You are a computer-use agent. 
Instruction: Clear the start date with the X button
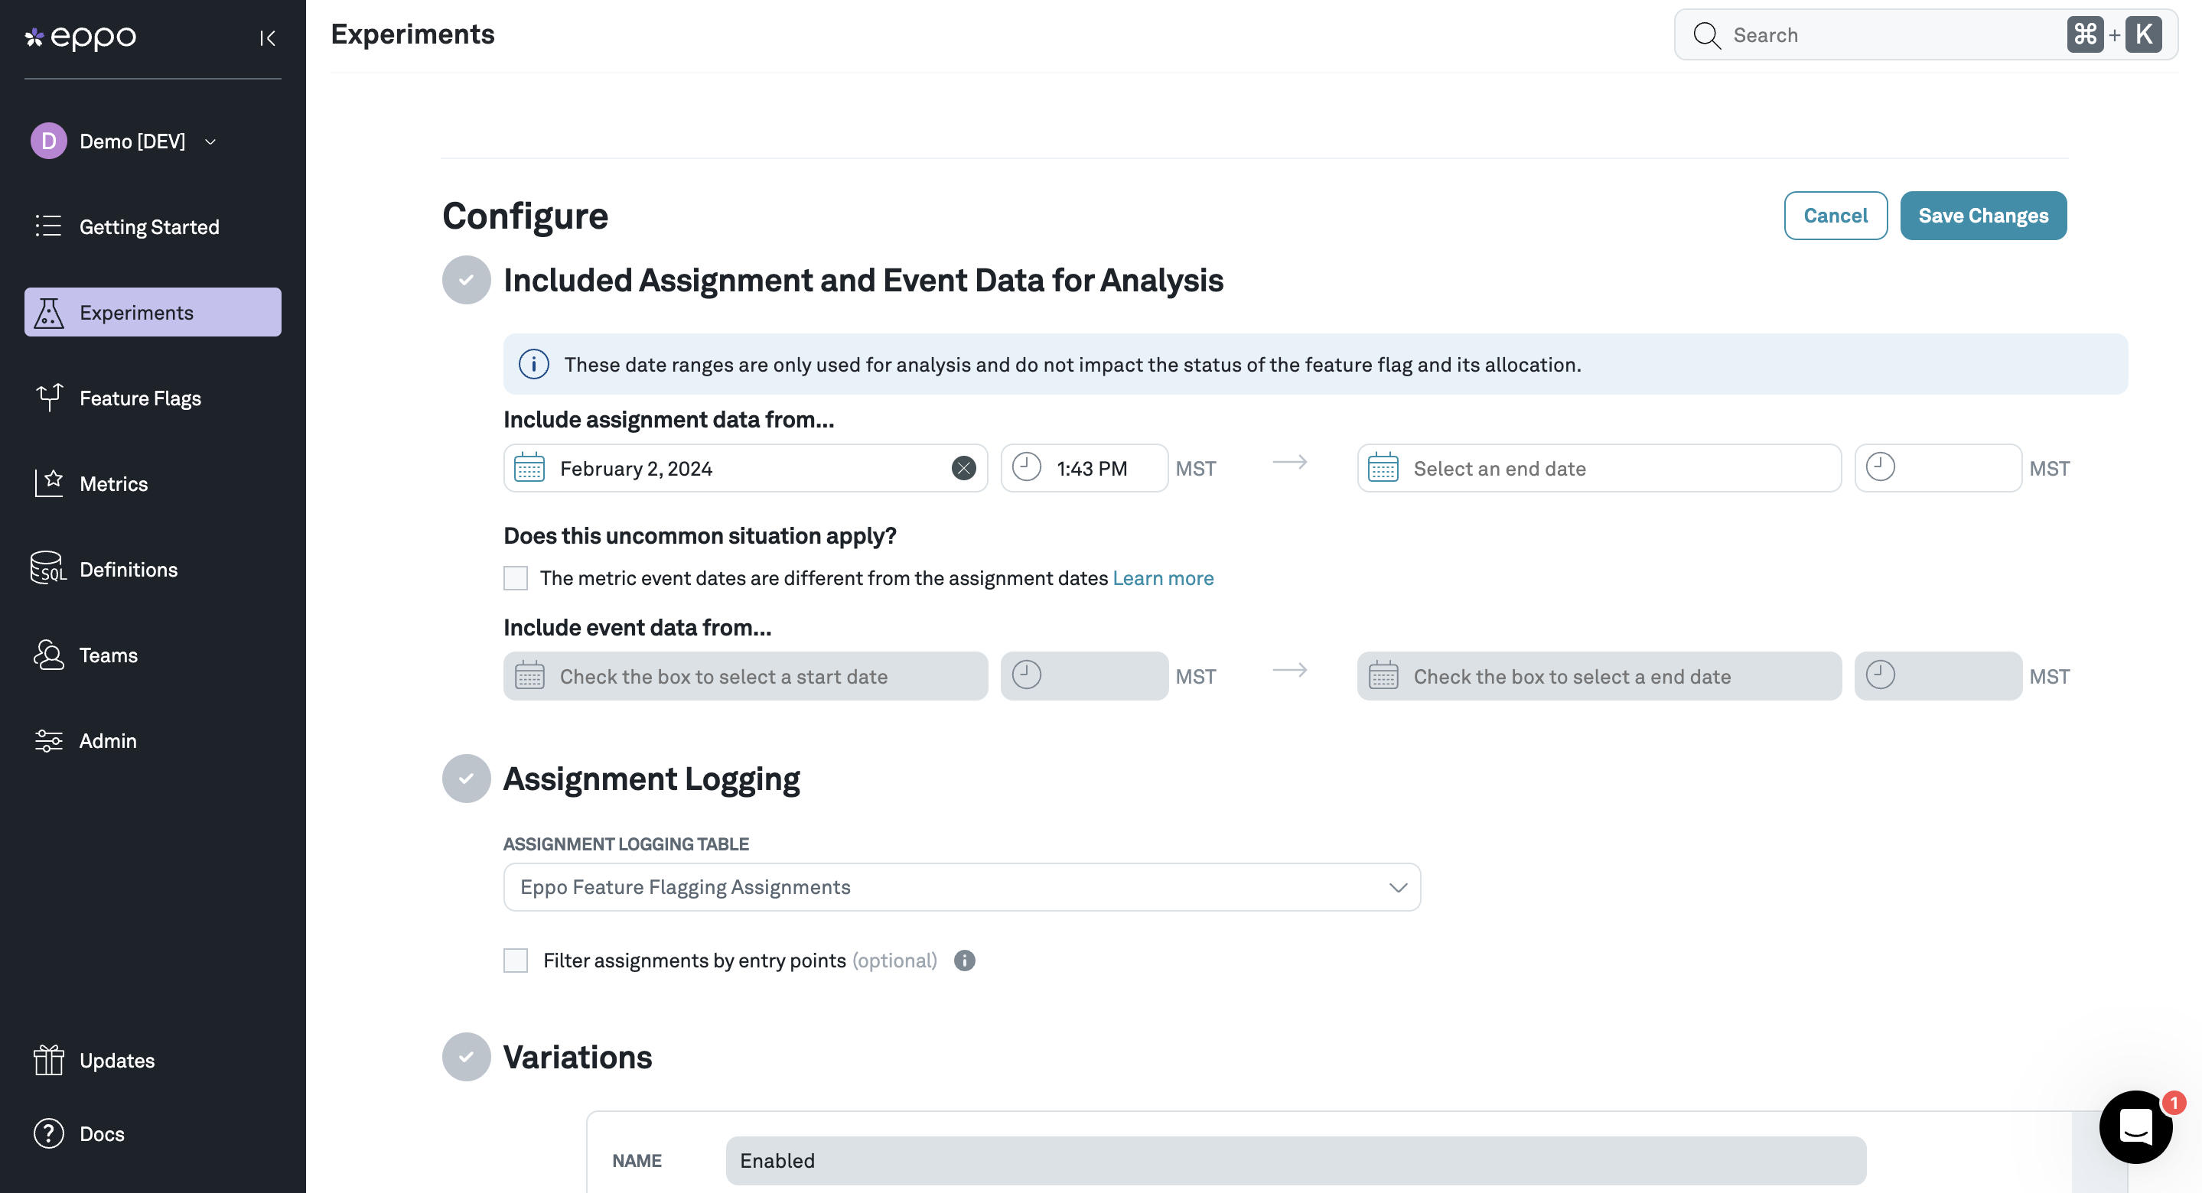pos(964,467)
